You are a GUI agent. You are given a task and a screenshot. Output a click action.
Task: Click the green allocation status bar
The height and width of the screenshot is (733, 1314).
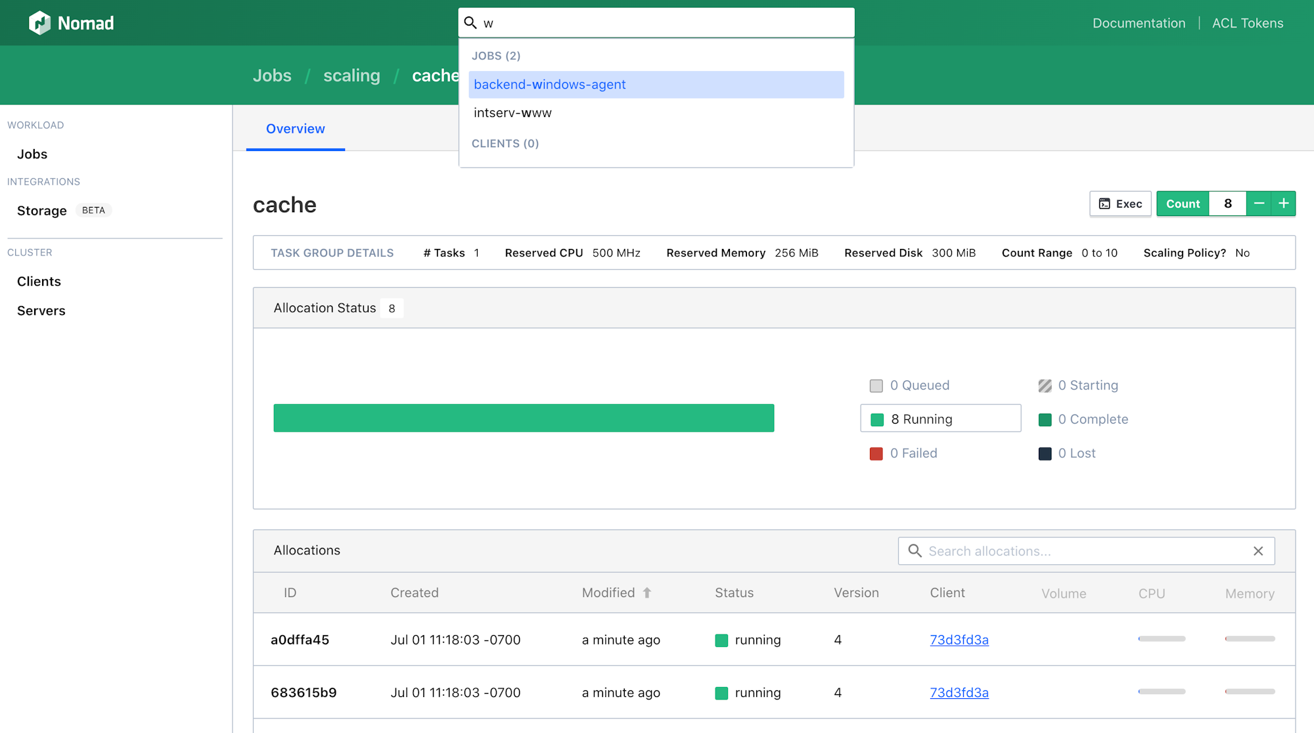point(524,418)
